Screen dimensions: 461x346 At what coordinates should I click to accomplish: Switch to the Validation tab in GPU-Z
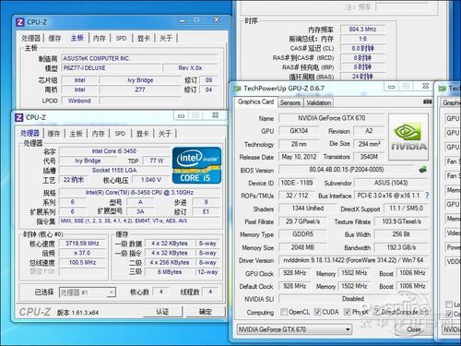[318, 102]
